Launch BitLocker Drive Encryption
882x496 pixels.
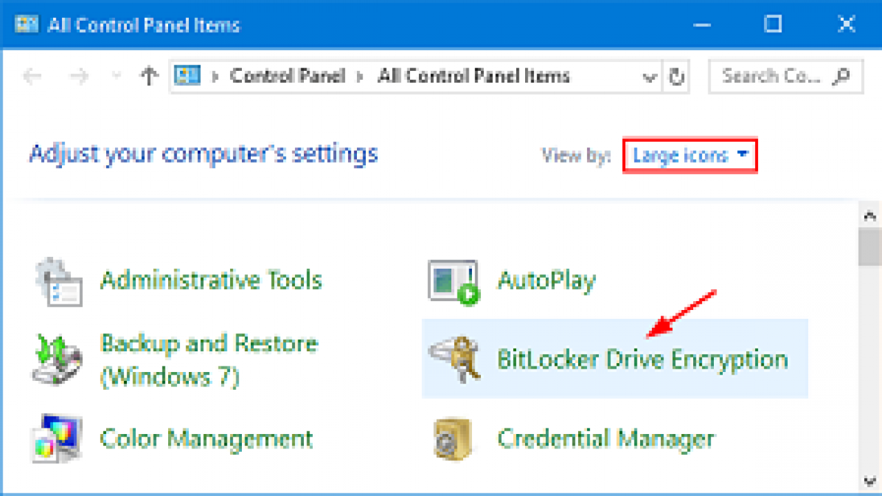[643, 359]
